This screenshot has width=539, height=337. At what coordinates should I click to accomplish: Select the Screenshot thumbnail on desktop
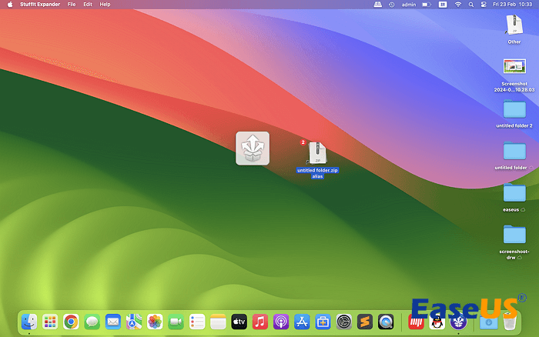coord(514,68)
